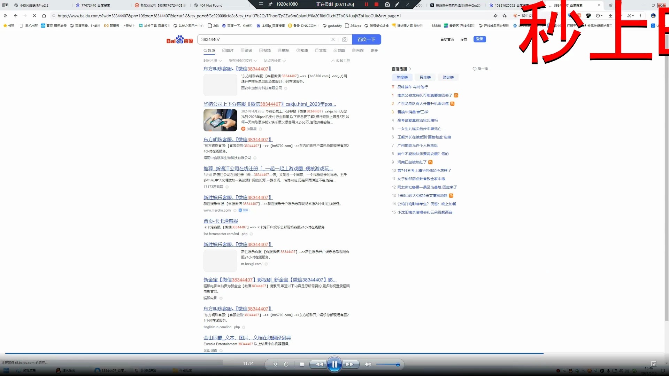
Task: Expand 百度热搜 with its arrow
Action: tap(410, 69)
